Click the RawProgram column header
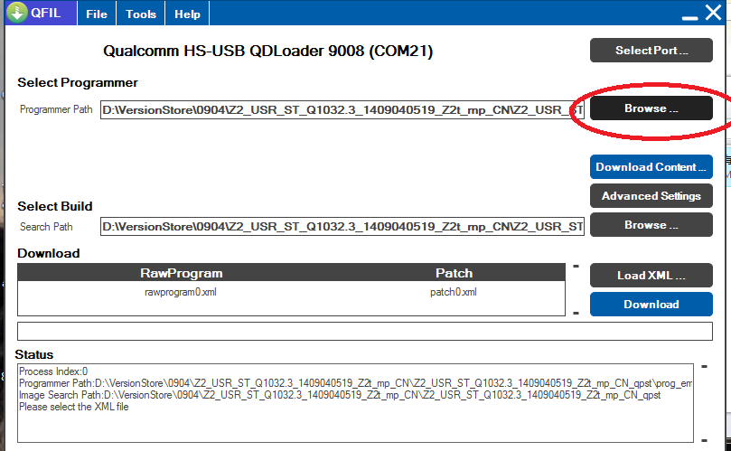 pyautogui.click(x=181, y=273)
